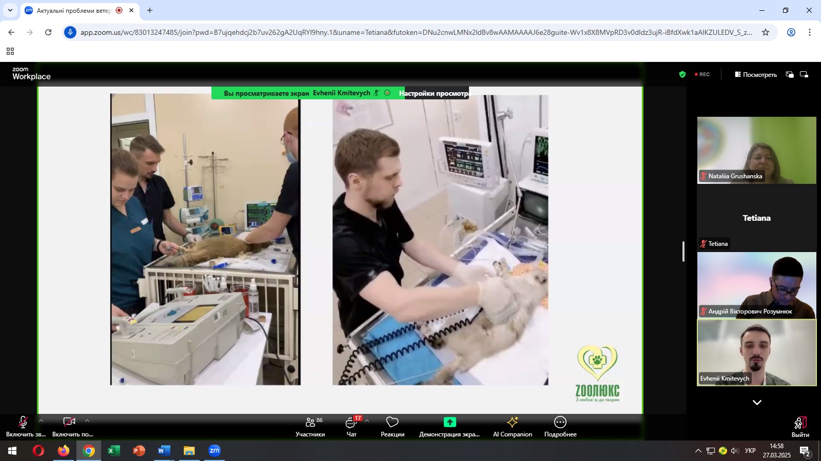The height and width of the screenshot is (461, 821).
Task: Open the Чат chat panel
Action: pos(351,426)
